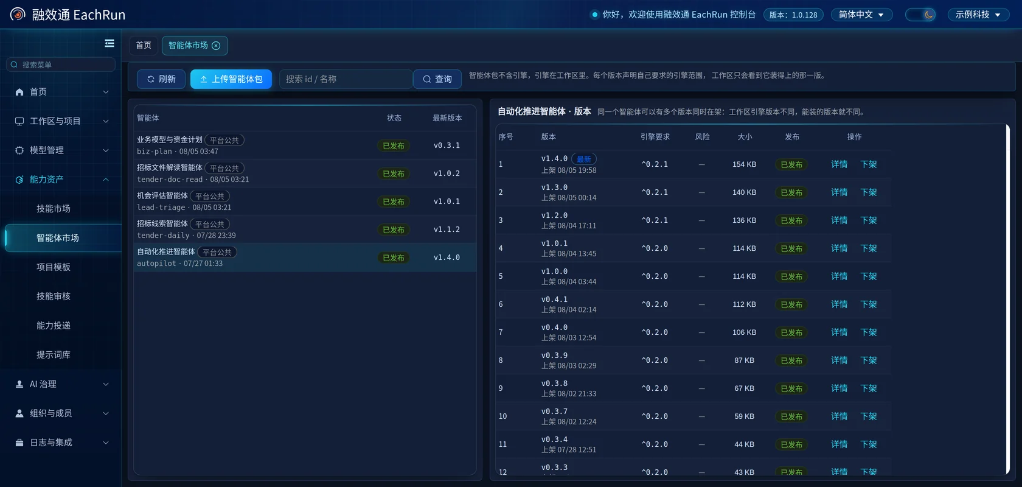This screenshot has width=1022, height=487.
Task: Click the 组织与成员 person icon
Action: tap(19, 413)
